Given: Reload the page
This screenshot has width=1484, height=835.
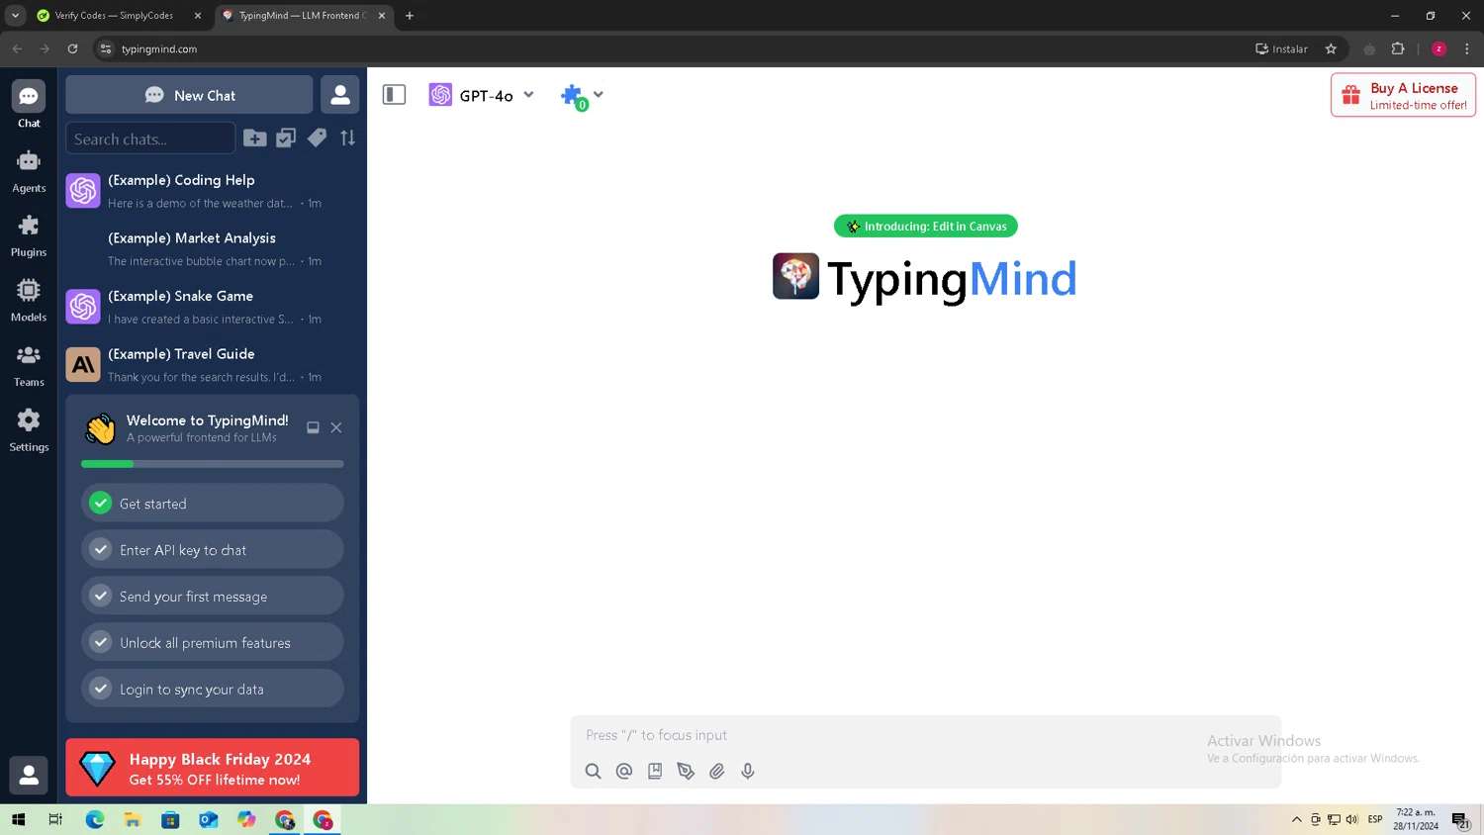Looking at the screenshot, I should [72, 48].
